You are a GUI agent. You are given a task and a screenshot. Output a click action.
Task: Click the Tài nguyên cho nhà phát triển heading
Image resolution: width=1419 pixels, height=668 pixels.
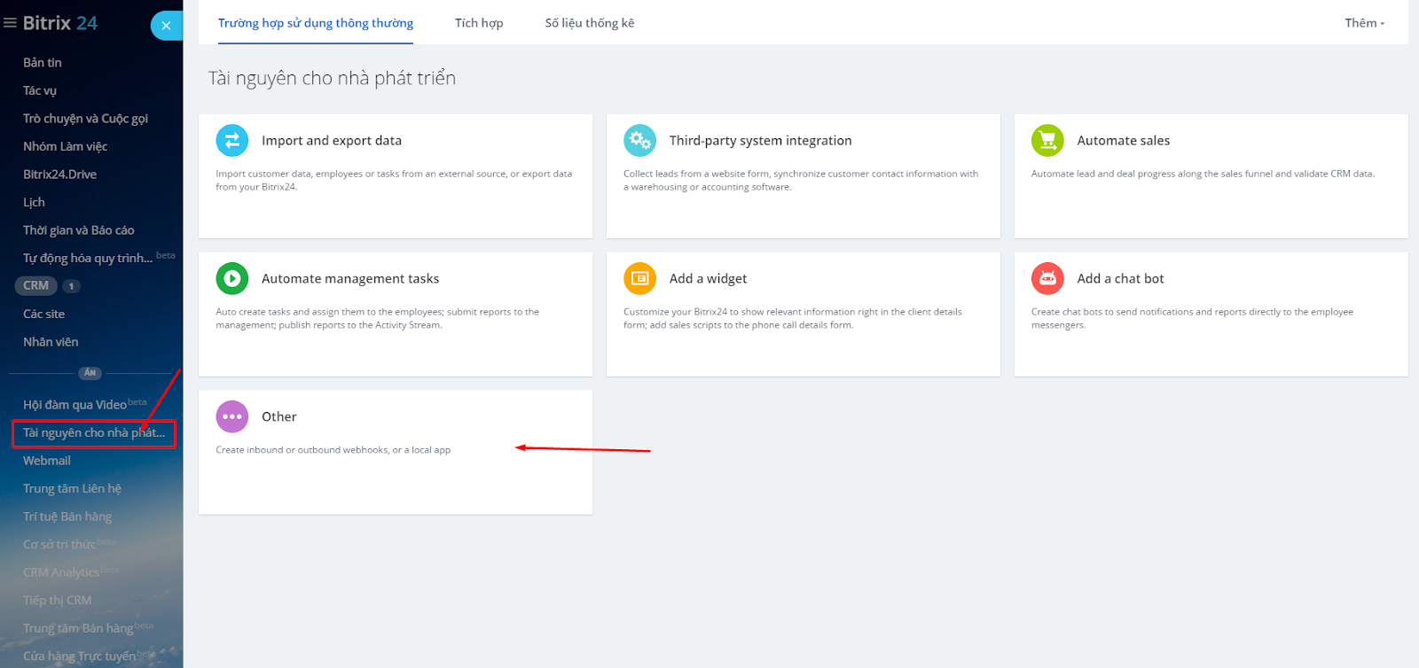click(332, 78)
